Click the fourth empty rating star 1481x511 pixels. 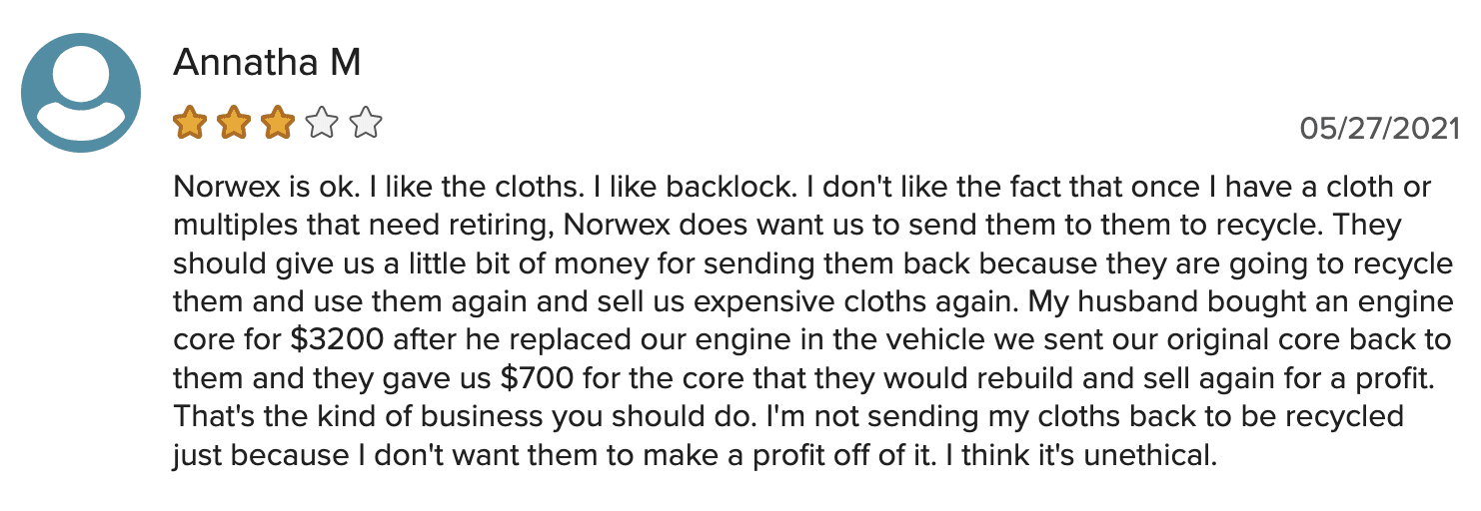(x=322, y=124)
